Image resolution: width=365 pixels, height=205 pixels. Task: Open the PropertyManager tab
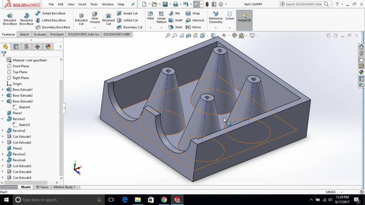[16, 47]
